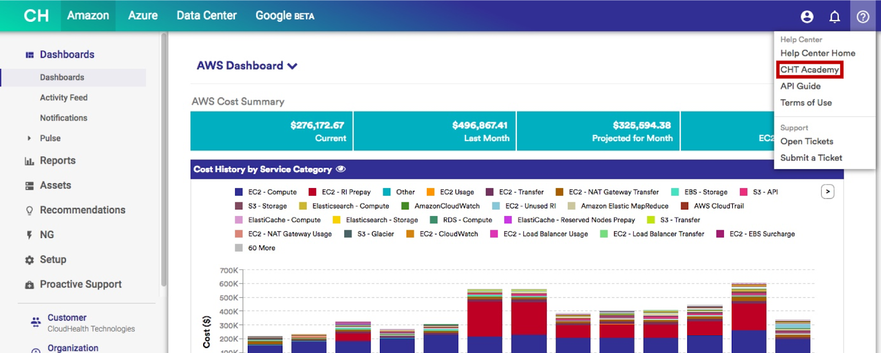This screenshot has height=353, width=881.
Task: Toggle EC2 - Compute legend swatch
Action: 239,192
